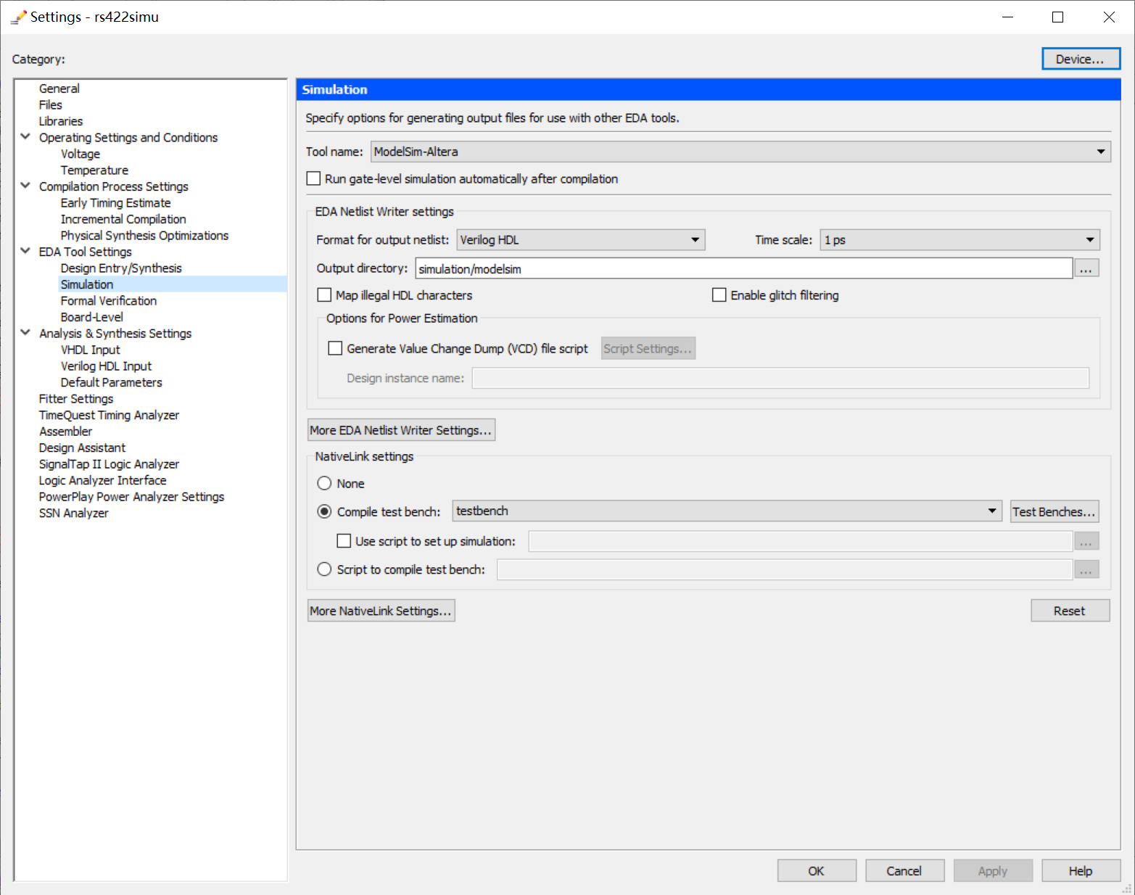The height and width of the screenshot is (895, 1135).
Task: Open Format for output netlist dropdown
Action: 580,240
